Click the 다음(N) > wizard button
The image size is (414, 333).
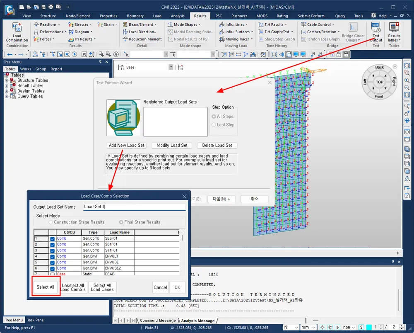(x=221, y=199)
